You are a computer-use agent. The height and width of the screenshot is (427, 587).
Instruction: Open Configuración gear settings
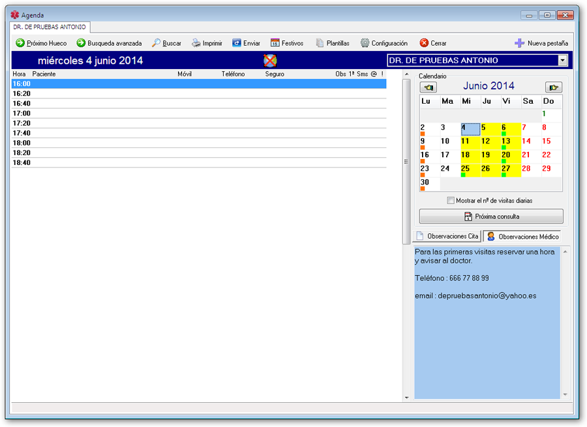coord(365,43)
